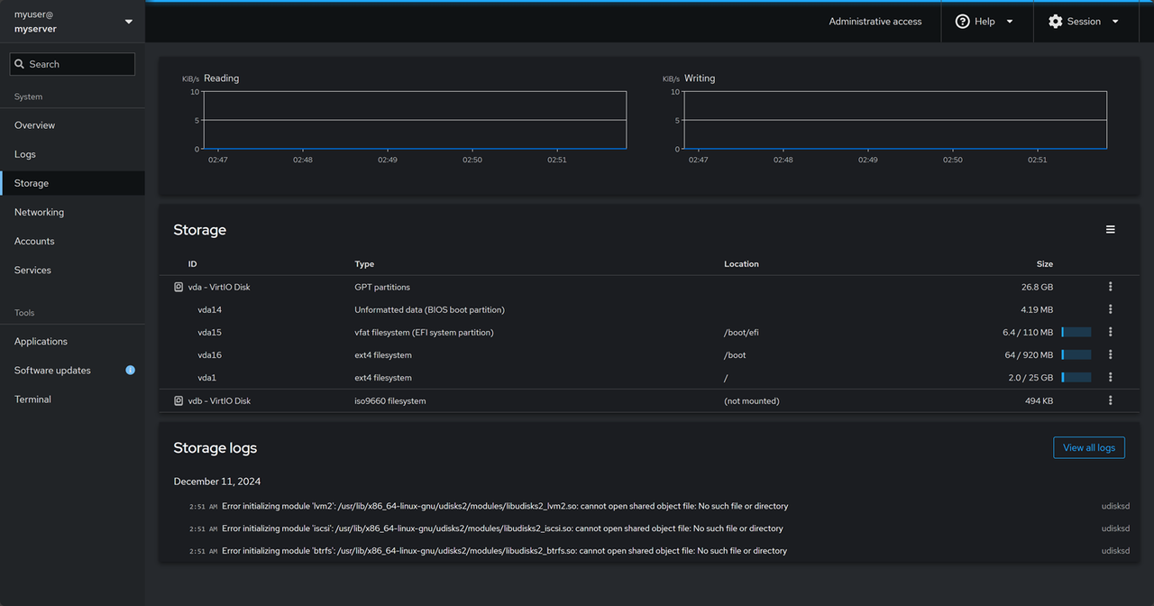Click the Type column header

click(364, 264)
